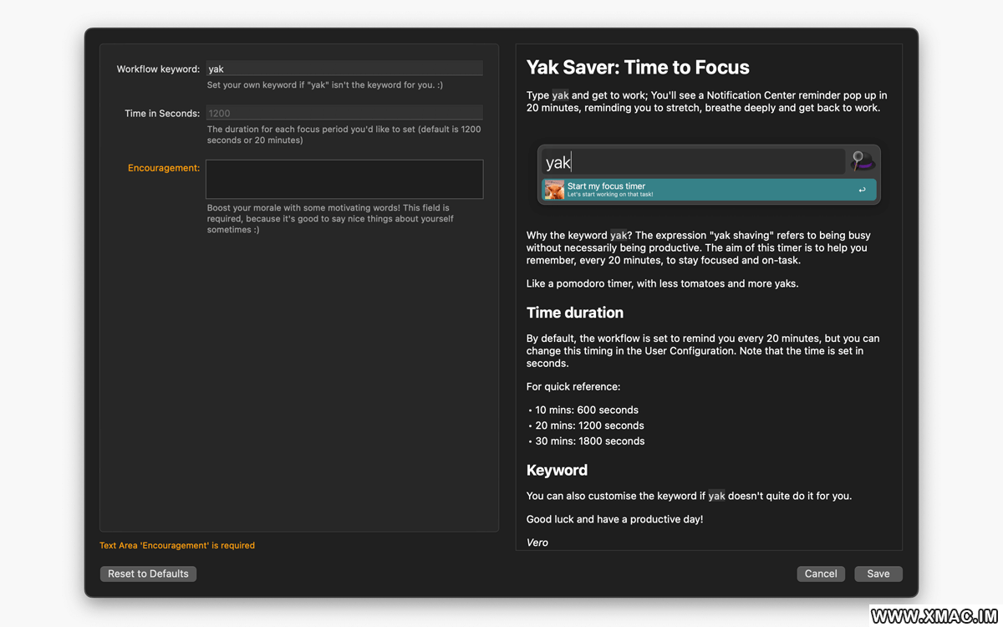Image resolution: width=1003 pixels, height=627 pixels.
Task: Click the Alfred hat icon in the search preview
Action: (x=862, y=161)
